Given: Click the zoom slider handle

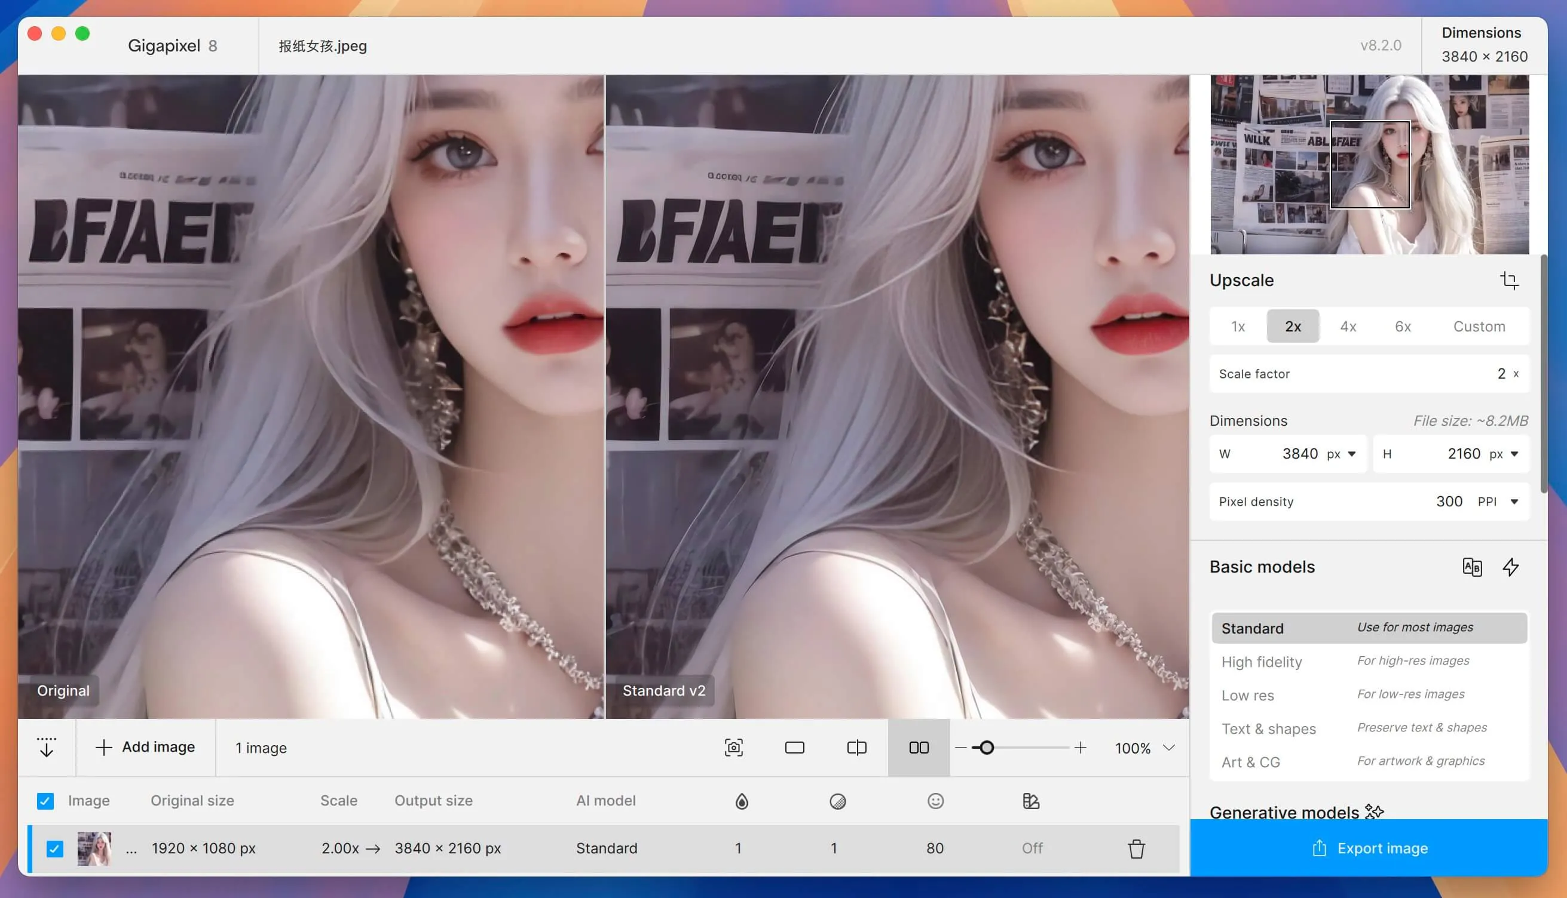Looking at the screenshot, I should pos(986,748).
